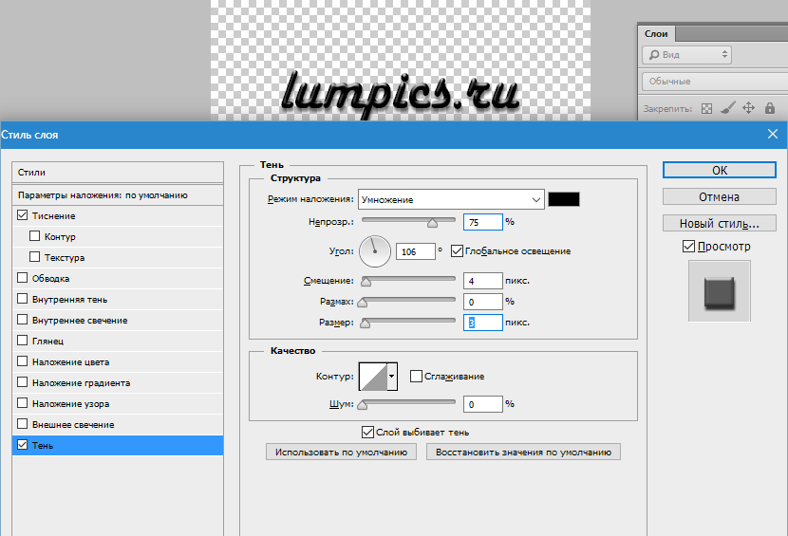Enable the Наложение цвета checkbox
The image size is (788, 536).
(22, 361)
